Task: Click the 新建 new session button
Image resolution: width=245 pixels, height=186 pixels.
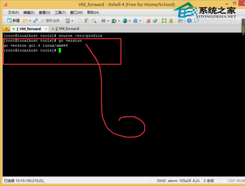Action: [x=13, y=21]
